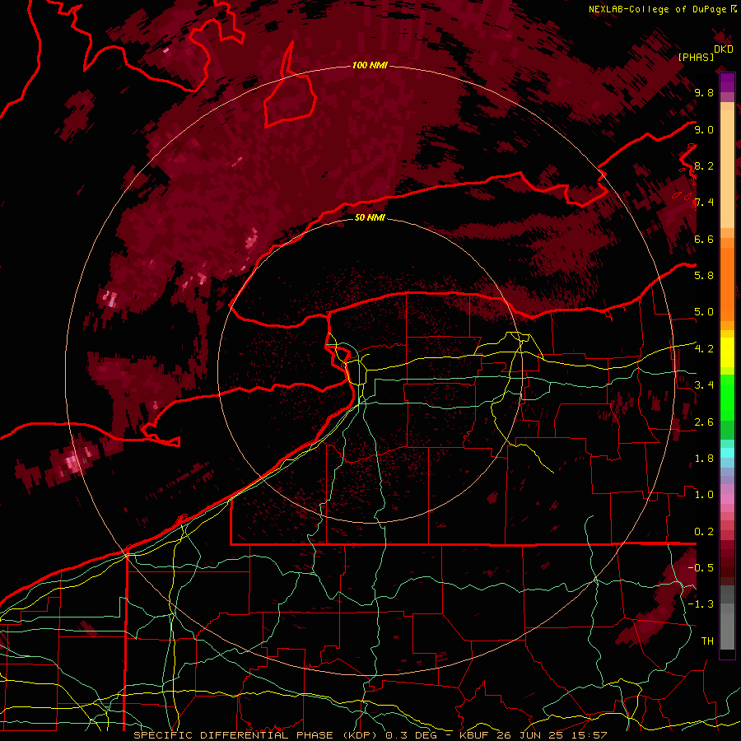Click the 26 JUN 25 date text
The width and height of the screenshot is (741, 741).
tap(531, 735)
